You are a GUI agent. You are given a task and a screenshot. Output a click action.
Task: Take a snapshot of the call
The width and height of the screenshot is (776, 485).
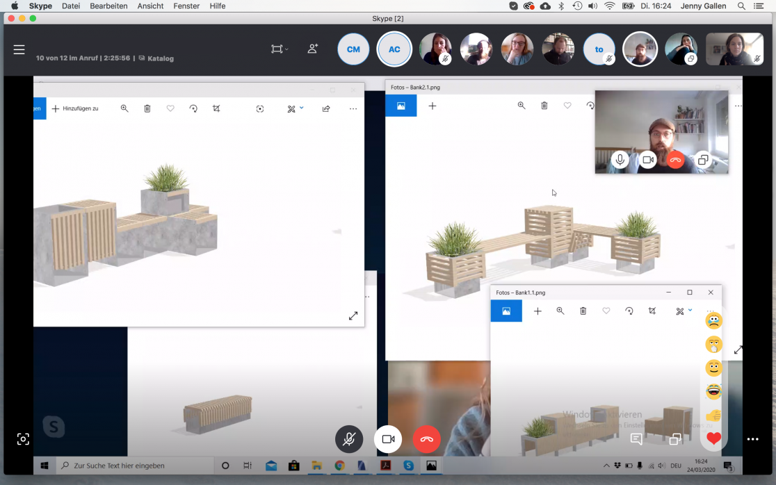[23, 439]
